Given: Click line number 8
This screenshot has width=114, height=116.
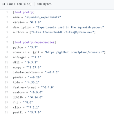Looking at the screenshot, I should (x=7, y=47).
